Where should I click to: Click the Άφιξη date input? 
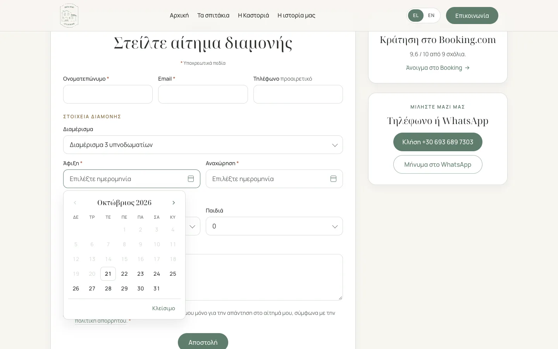tap(132, 179)
